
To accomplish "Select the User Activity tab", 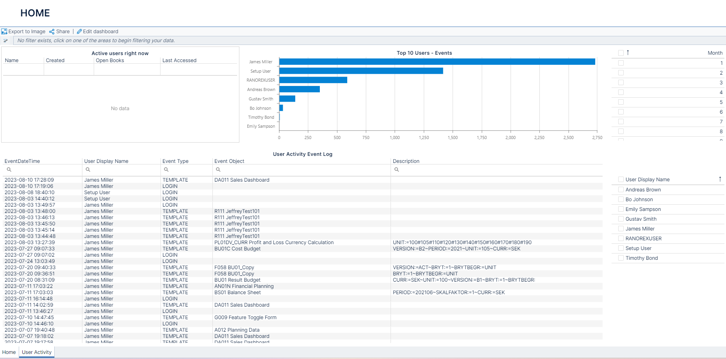I will (x=36, y=352).
